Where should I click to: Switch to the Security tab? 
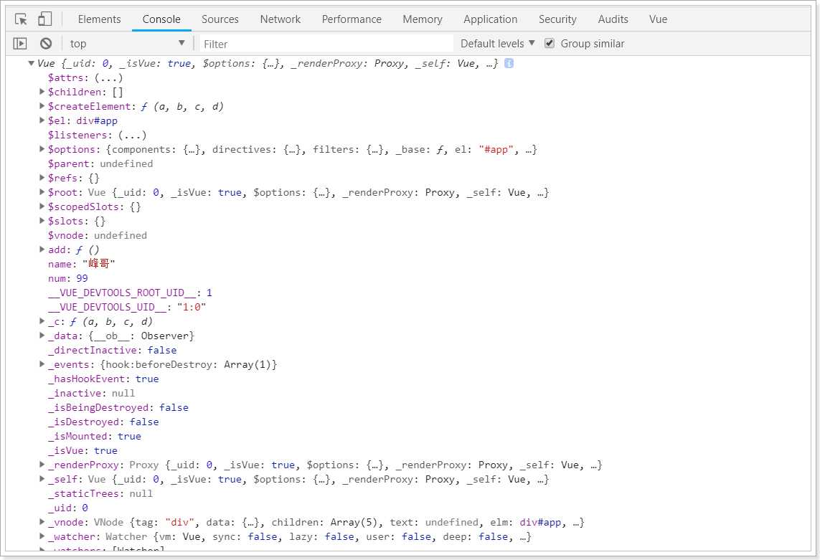click(x=557, y=19)
